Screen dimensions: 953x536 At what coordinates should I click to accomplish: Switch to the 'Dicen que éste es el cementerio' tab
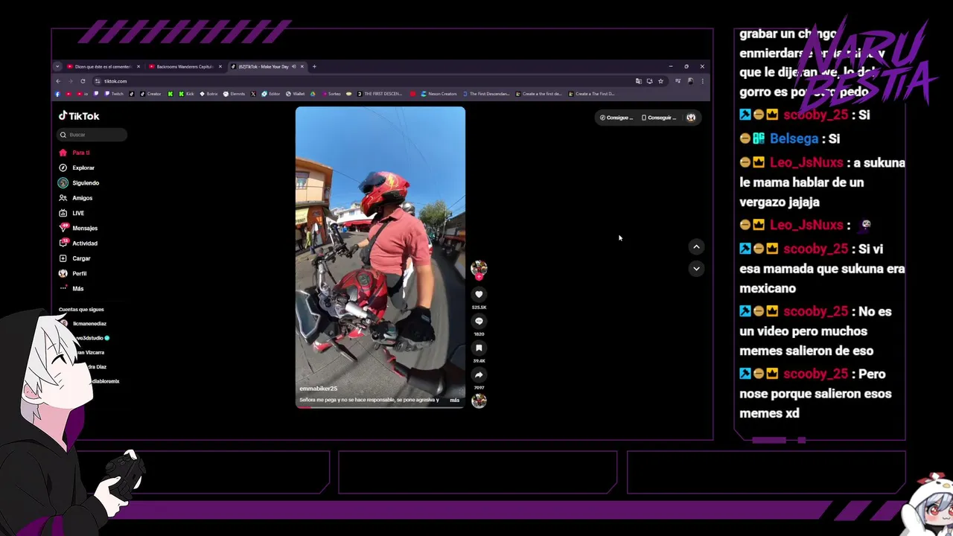(x=100, y=66)
